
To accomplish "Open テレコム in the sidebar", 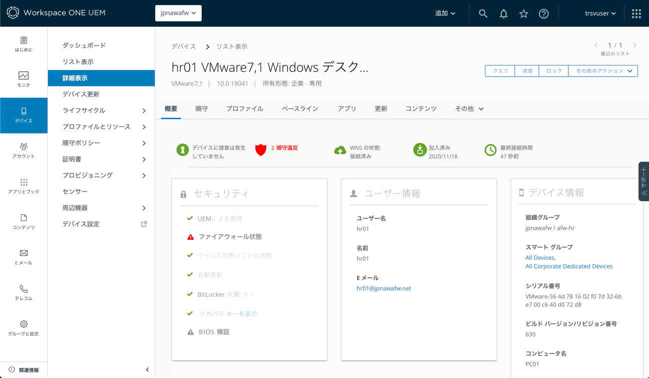I will point(24,292).
